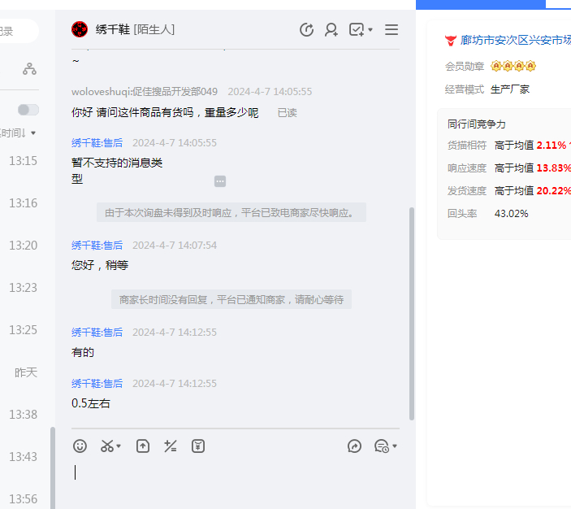Click message text 您好，稍等
The width and height of the screenshot is (571, 509).
pyautogui.click(x=100, y=265)
